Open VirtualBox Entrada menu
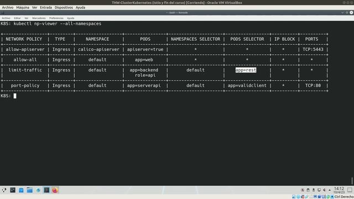Viewport: 354px width, 199px height. (46, 7)
